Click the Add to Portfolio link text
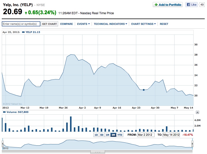This screenshot has width=207, height=154. [x=170, y=5]
